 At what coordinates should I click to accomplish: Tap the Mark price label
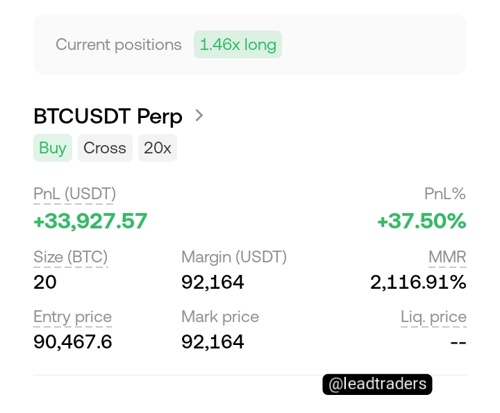[x=220, y=317]
